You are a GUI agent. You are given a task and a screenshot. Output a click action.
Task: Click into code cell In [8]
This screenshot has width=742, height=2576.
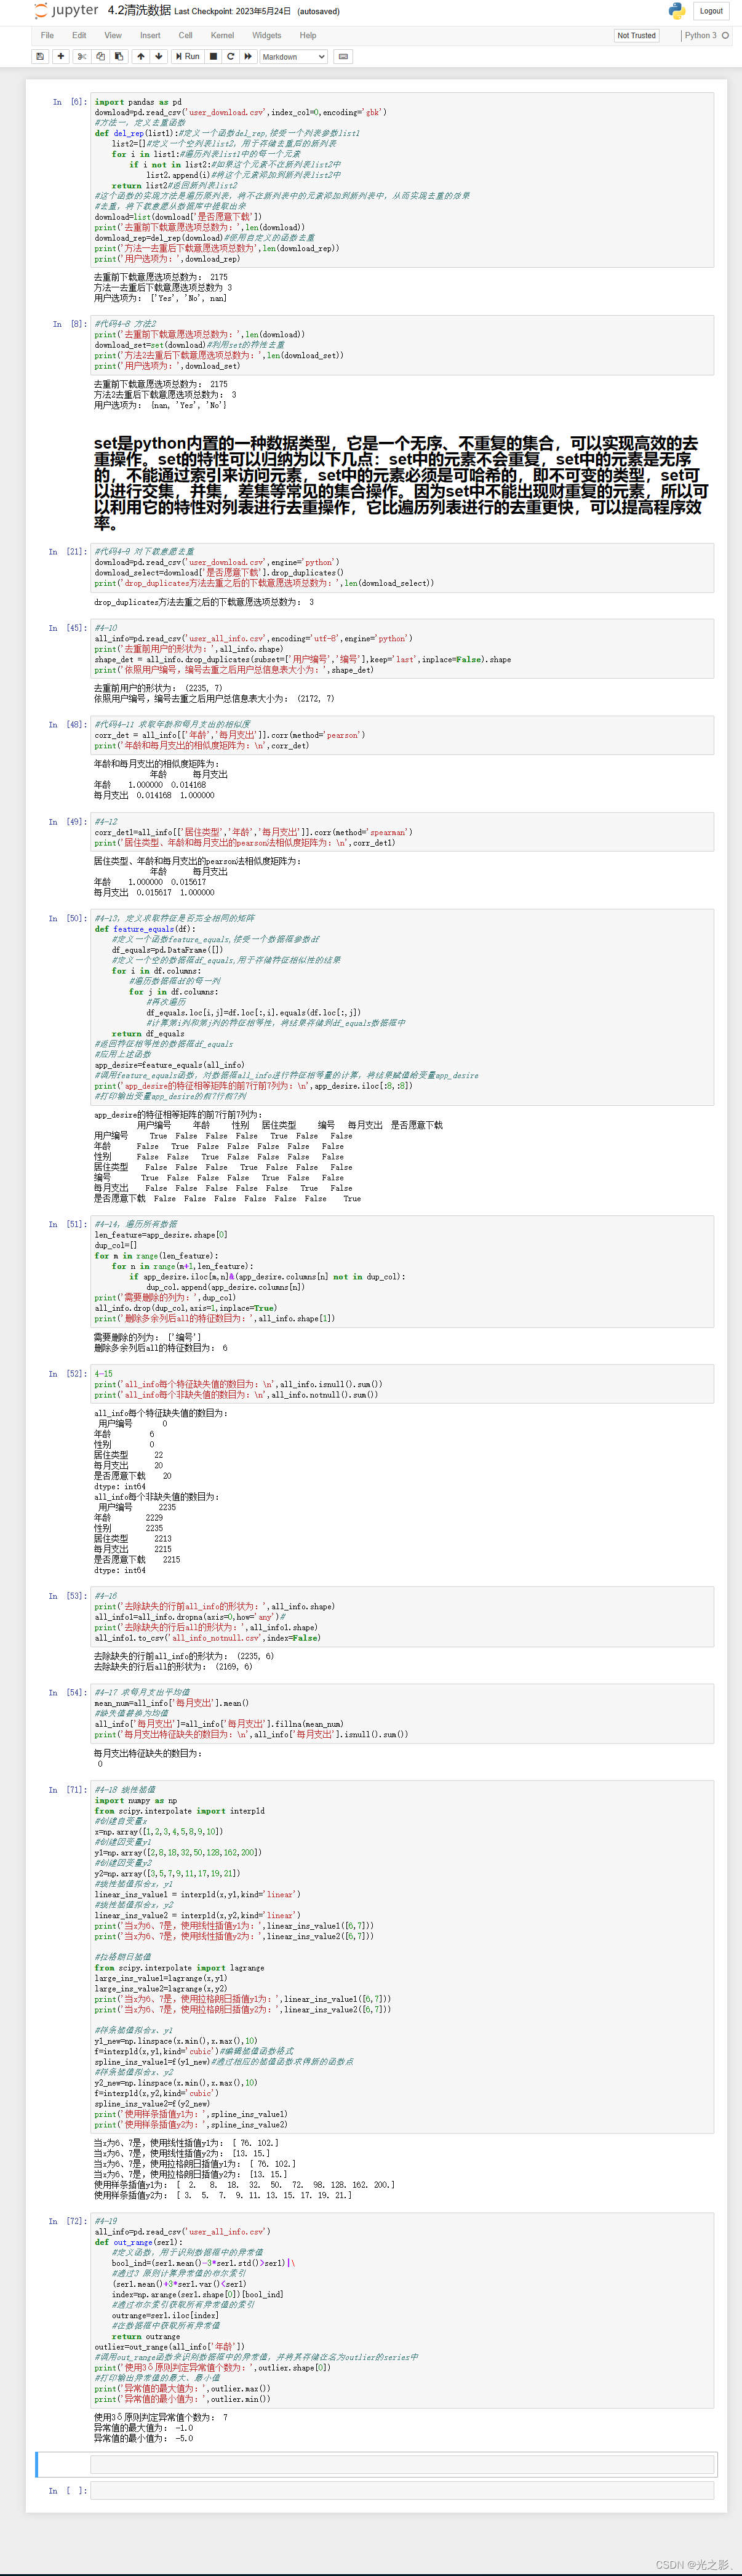pos(402,345)
